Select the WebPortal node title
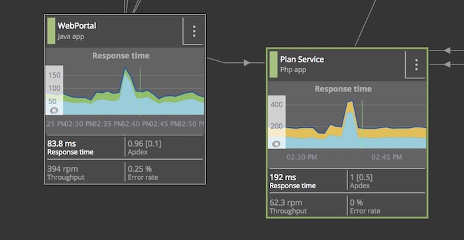This screenshot has height=240, width=464. [x=77, y=26]
